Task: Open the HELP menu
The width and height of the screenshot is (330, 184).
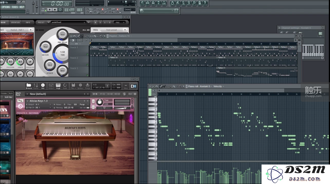Action: [22, 7]
